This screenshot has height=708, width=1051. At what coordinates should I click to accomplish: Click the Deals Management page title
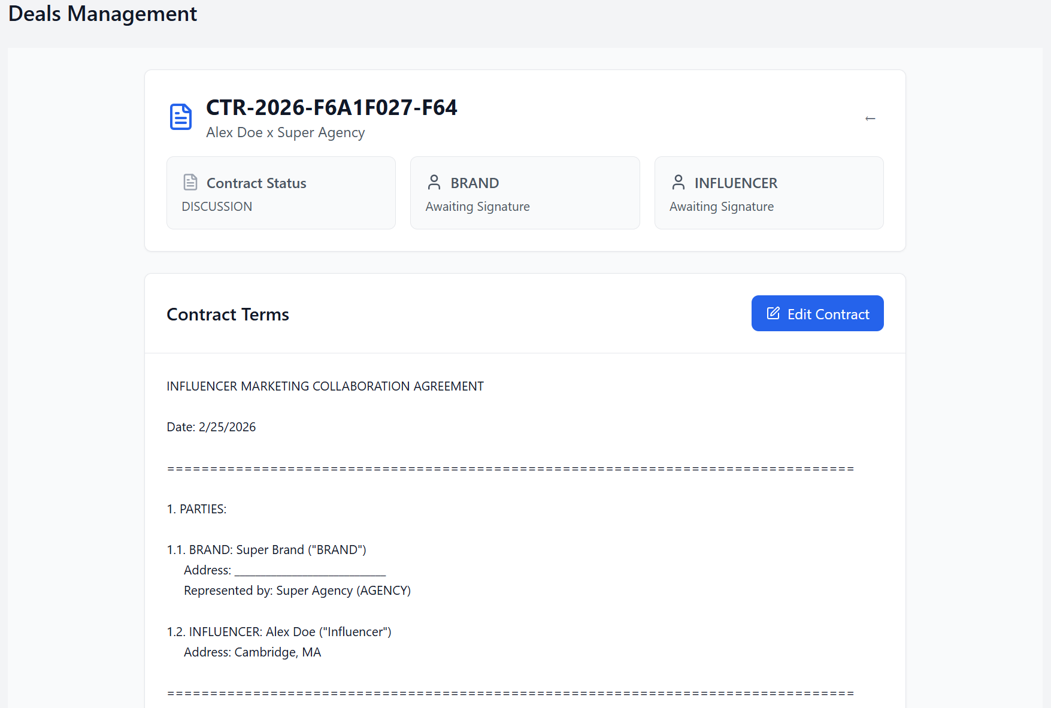point(102,14)
